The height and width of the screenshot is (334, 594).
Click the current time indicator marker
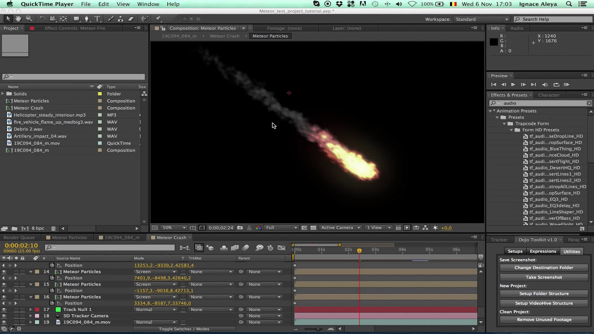[359, 250]
